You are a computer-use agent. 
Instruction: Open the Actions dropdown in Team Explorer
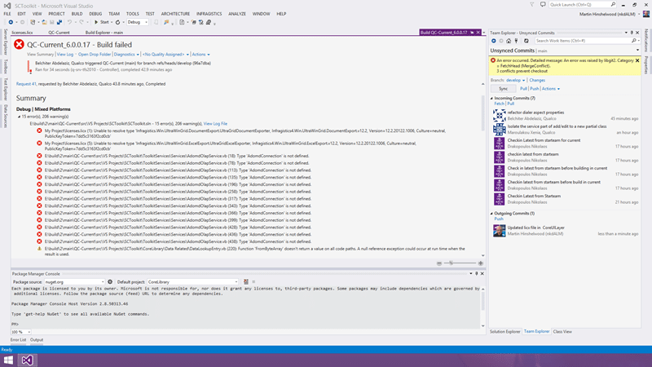coord(551,89)
